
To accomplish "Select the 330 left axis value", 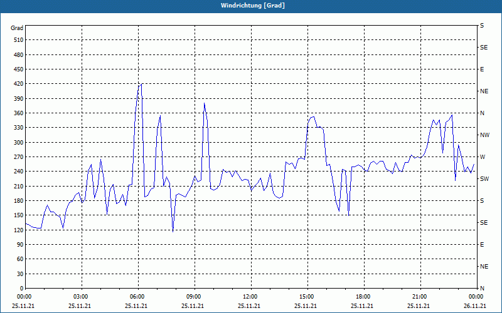I will pos(19,128).
